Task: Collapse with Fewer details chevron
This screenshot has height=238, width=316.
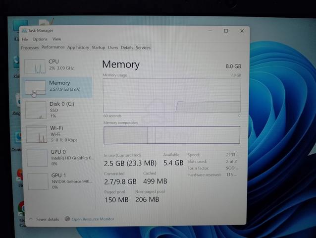Action: 31,219
